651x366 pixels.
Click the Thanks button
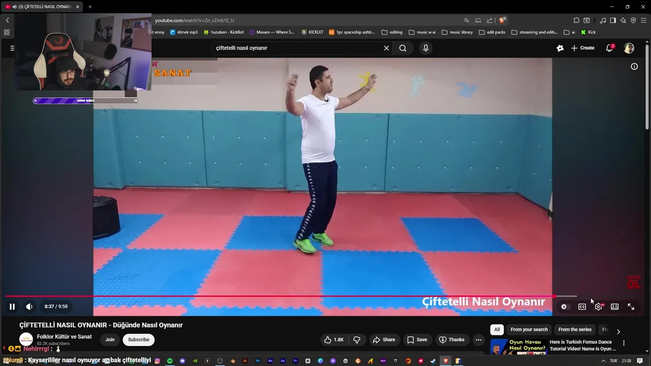(452, 340)
